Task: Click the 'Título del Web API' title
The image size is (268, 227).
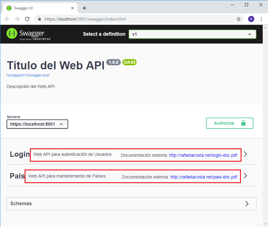Action: coord(56,65)
